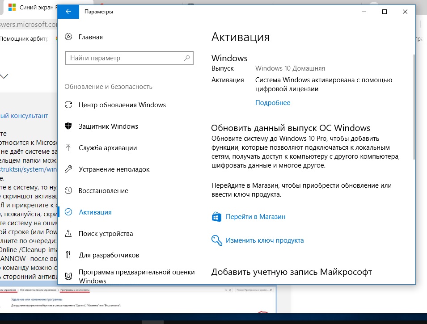Image resolution: width=427 pixels, height=324 pixels.
Task: Minimize the Параметры window
Action: pos(364,12)
